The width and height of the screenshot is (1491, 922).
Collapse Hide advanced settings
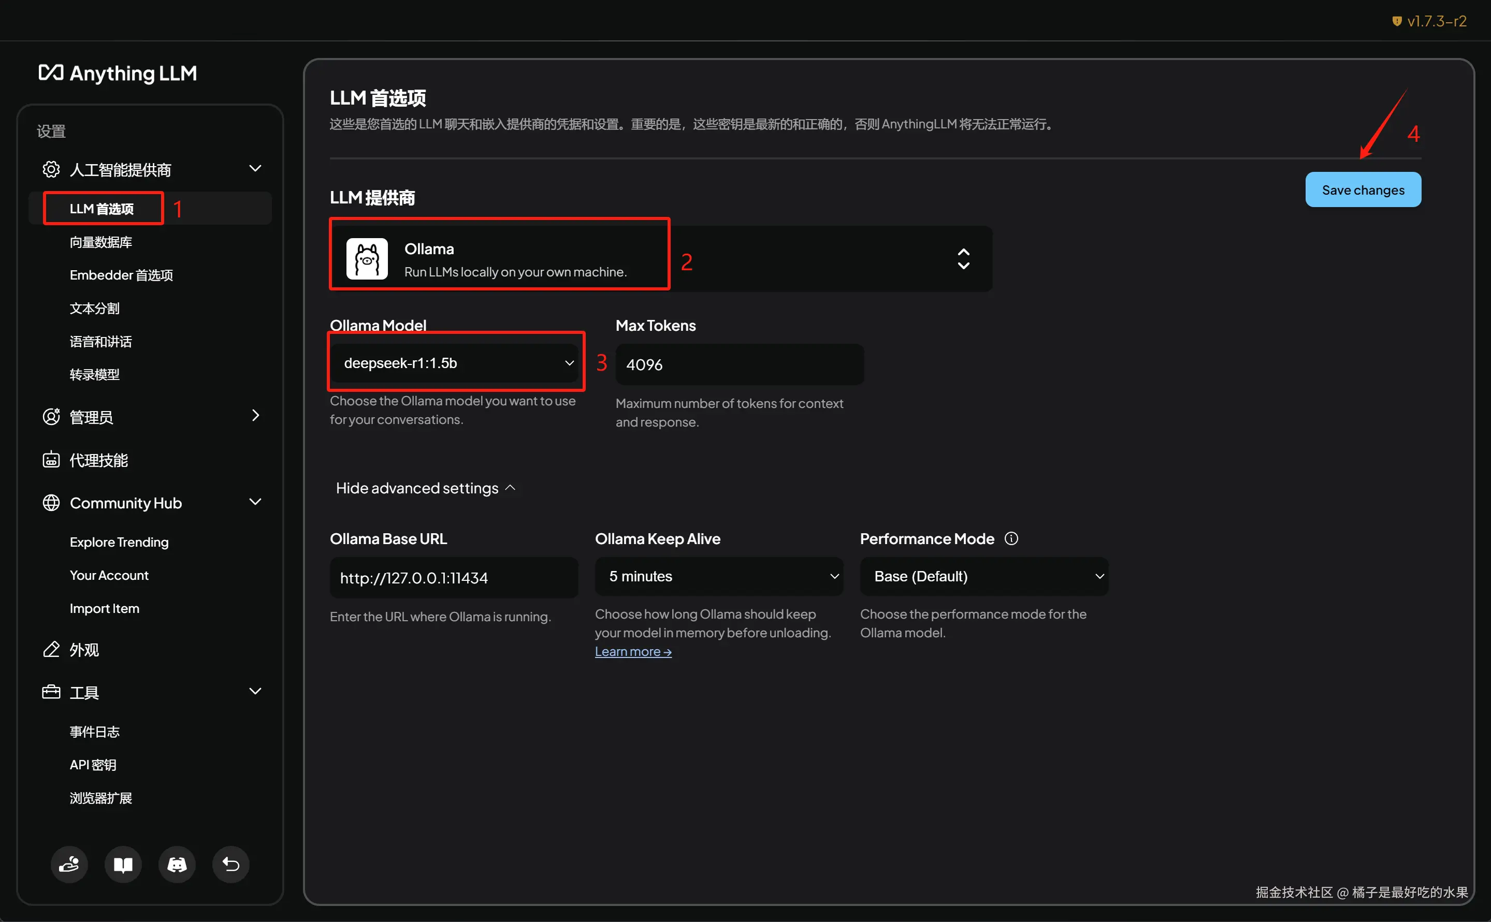pyautogui.click(x=426, y=488)
